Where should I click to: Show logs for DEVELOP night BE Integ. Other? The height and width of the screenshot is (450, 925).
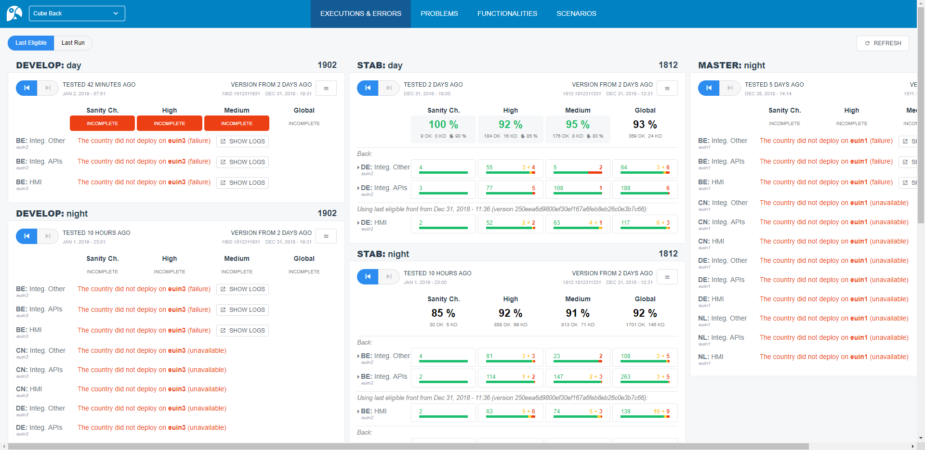pos(242,289)
